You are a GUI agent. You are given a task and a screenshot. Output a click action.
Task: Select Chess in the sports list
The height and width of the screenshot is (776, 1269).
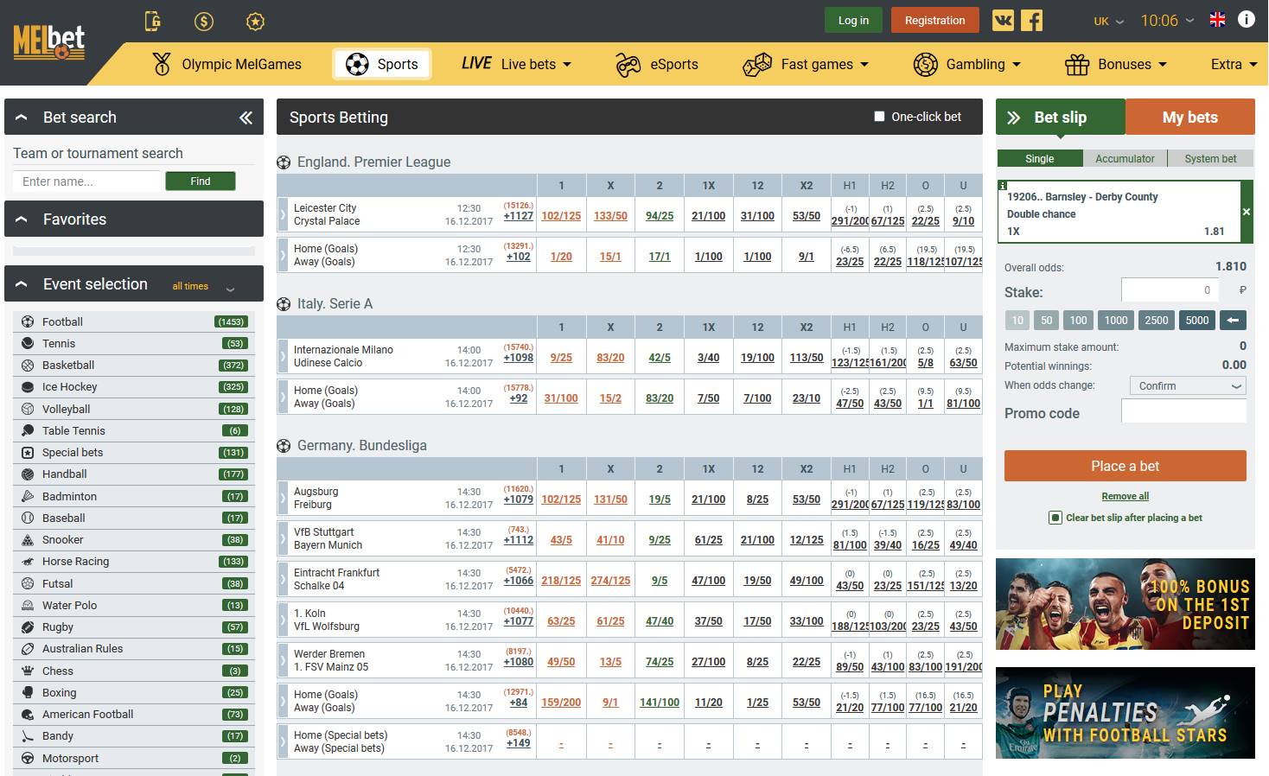[x=134, y=671]
